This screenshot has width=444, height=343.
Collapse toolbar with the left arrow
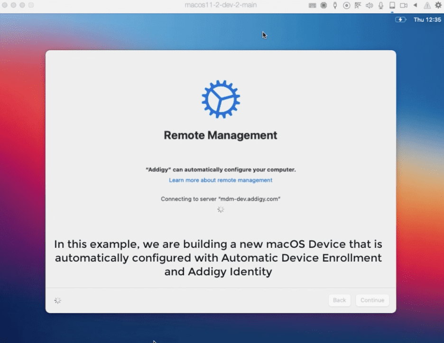[x=415, y=5]
